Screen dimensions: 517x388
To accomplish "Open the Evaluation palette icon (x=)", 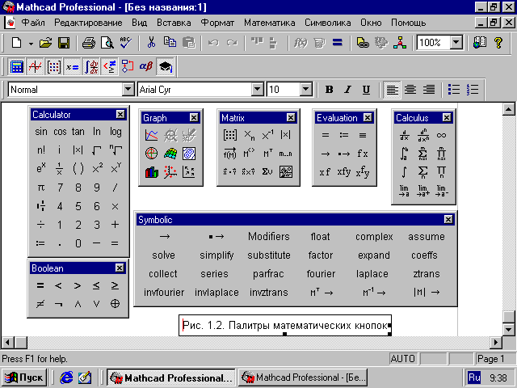I will click(72, 67).
